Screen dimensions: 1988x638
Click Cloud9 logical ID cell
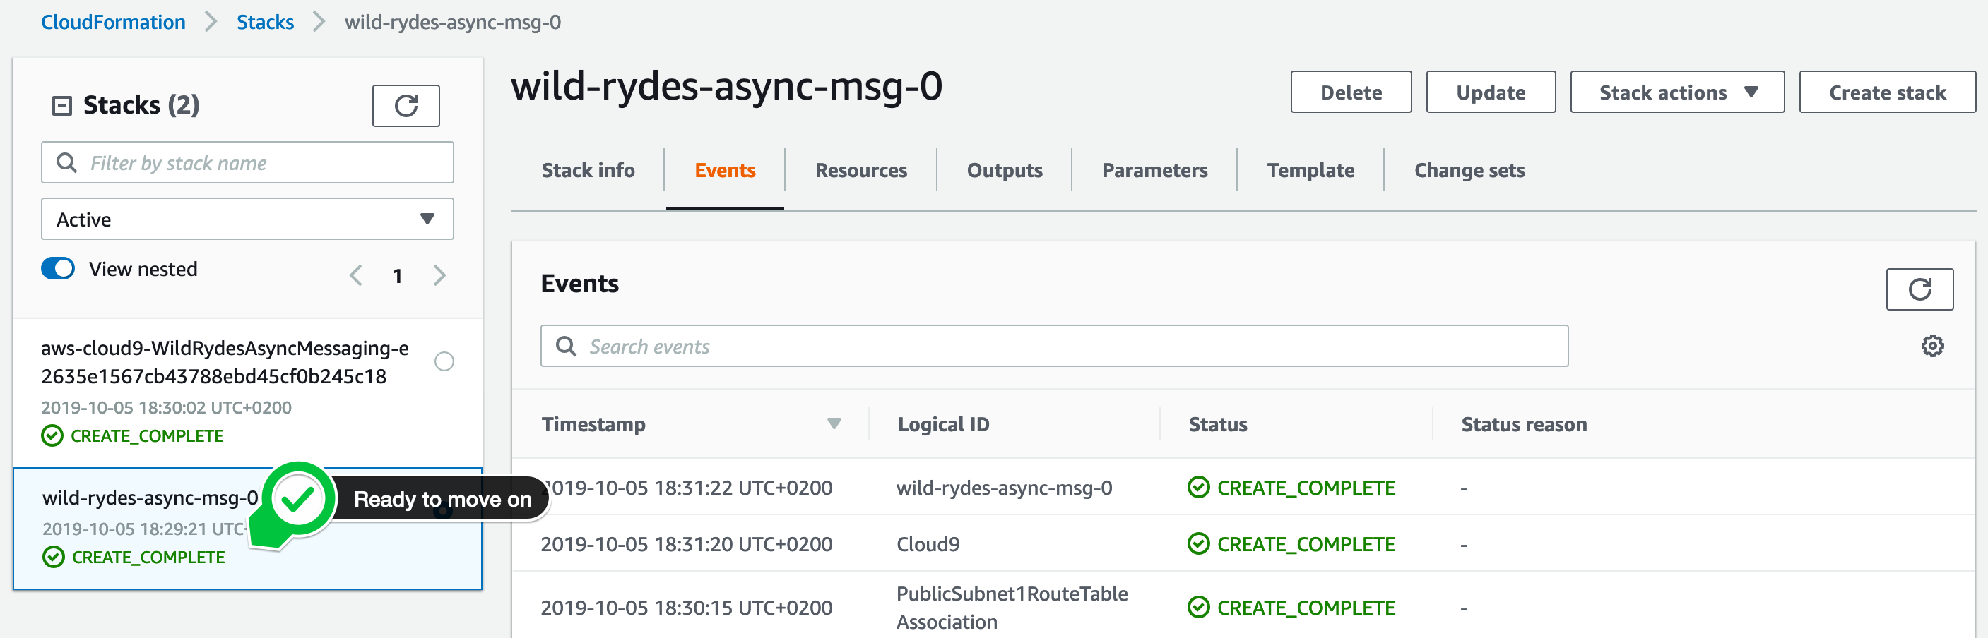(x=928, y=544)
